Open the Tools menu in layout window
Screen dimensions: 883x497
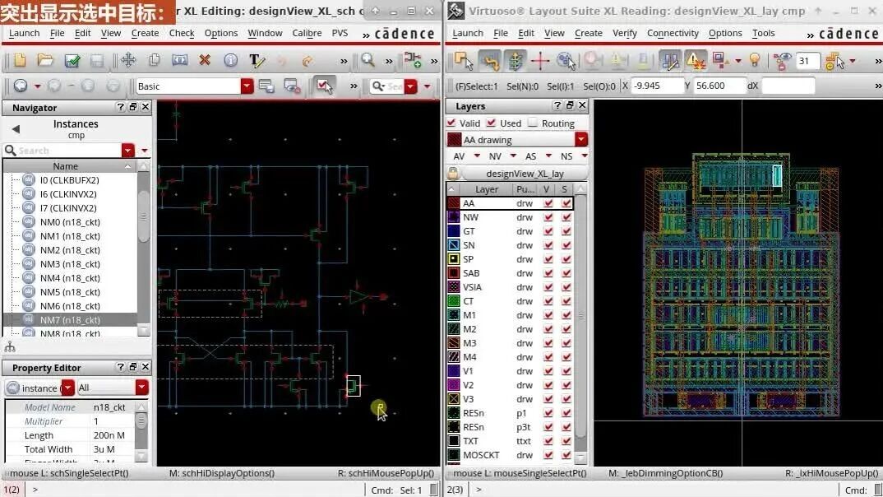(x=763, y=33)
